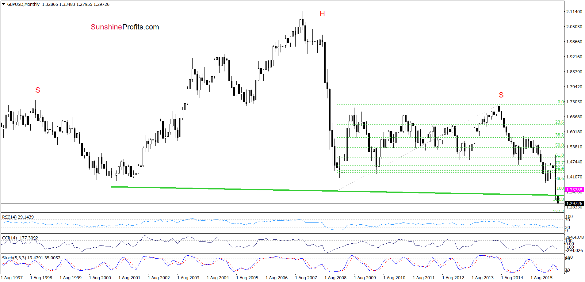Click the 1 Aug 2014 date label
This screenshot has width=585, height=282.
[x=512, y=278]
